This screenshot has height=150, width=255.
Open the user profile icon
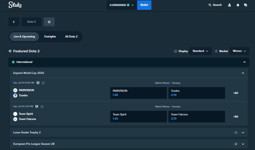(x=229, y=5)
